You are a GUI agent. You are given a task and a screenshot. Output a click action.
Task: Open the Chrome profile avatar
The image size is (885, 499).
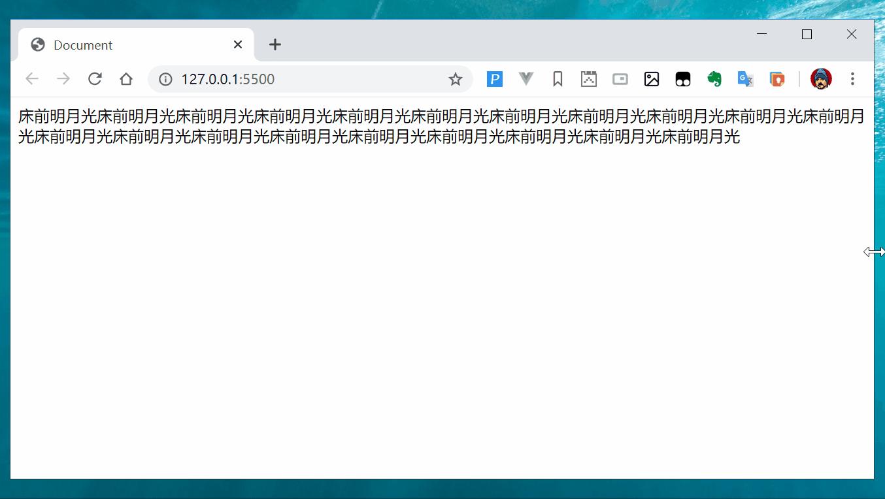tap(821, 78)
